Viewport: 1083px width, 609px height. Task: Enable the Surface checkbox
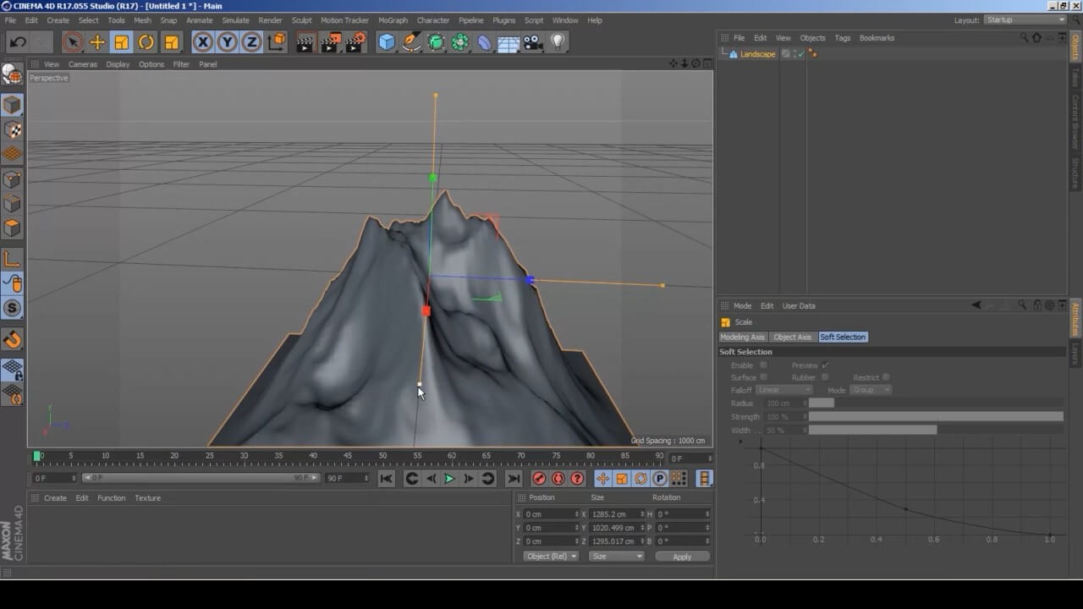click(764, 377)
